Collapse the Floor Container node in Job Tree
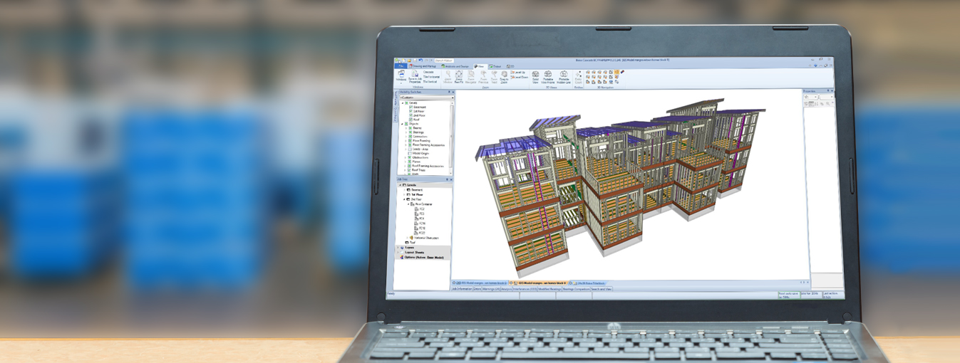Screen dimensions: 960x363 pos(408,204)
